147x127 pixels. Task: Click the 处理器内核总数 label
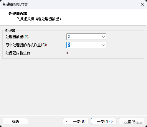pos(19,53)
